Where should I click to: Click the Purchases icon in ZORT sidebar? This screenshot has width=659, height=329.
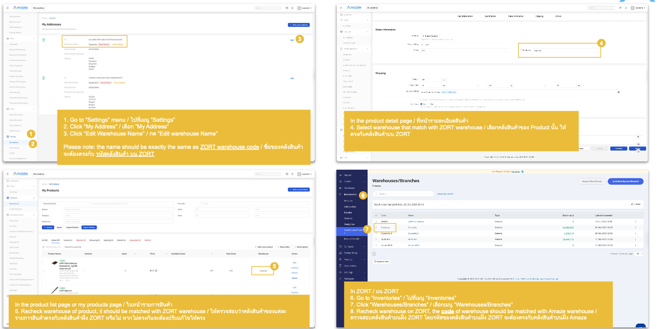341,188
